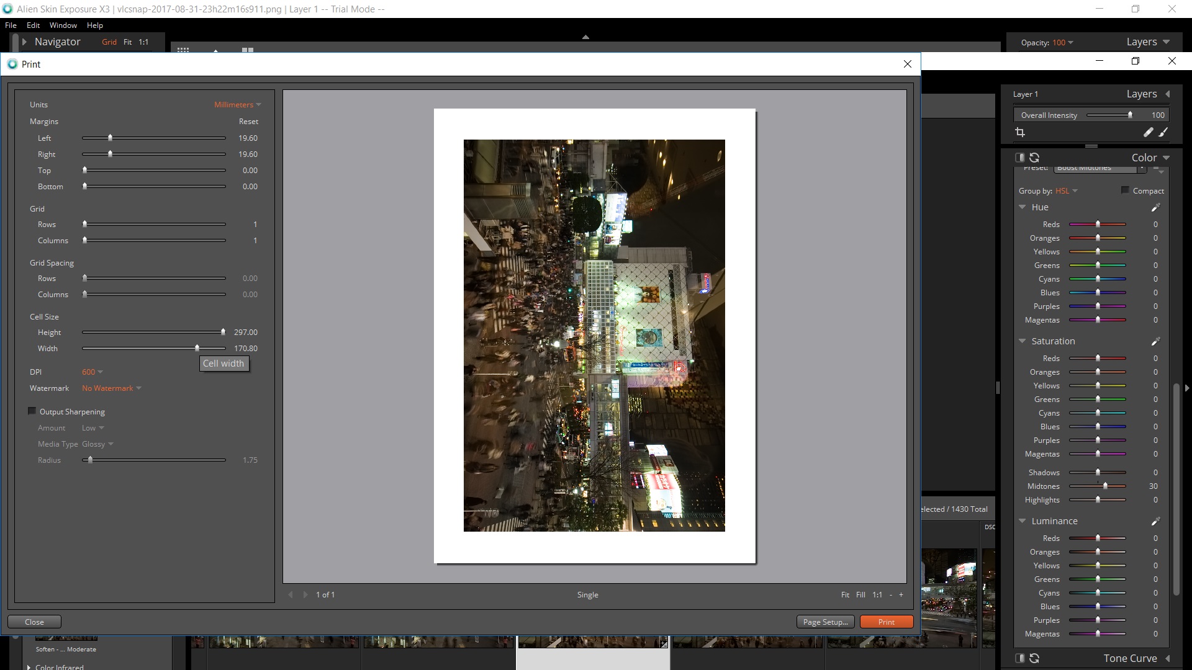Click the orange Print button
Image resolution: width=1192 pixels, height=670 pixels.
pyautogui.click(x=886, y=622)
